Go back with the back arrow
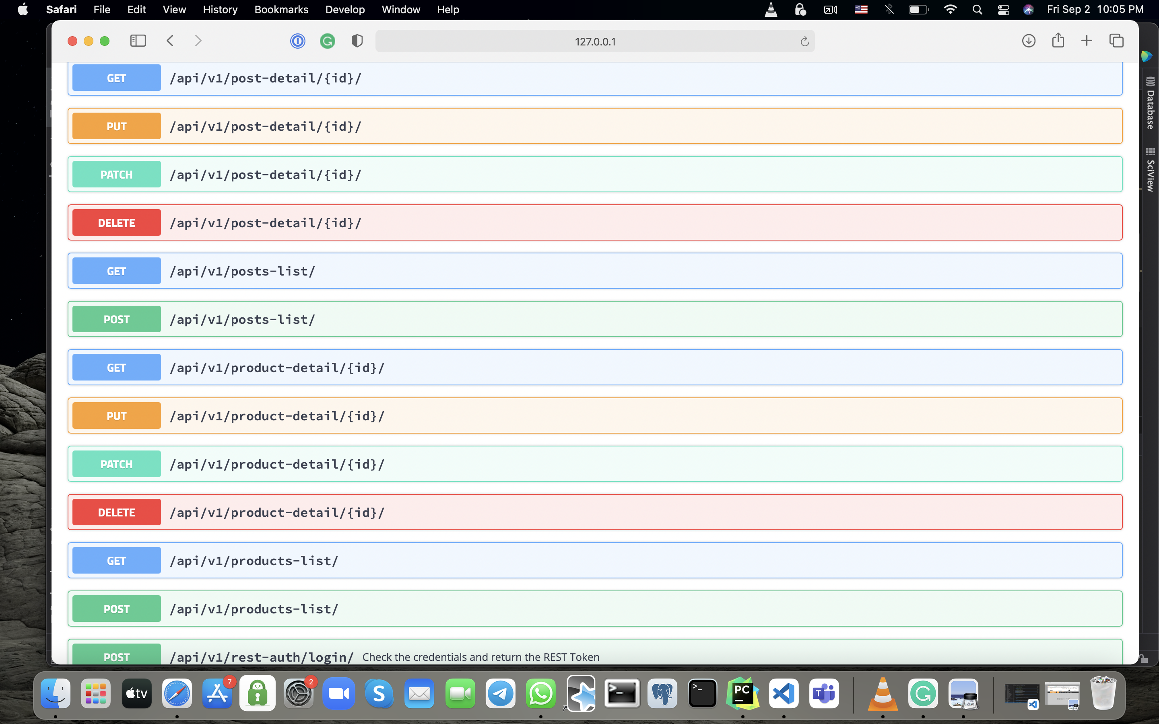This screenshot has height=724, width=1159. coord(170,41)
